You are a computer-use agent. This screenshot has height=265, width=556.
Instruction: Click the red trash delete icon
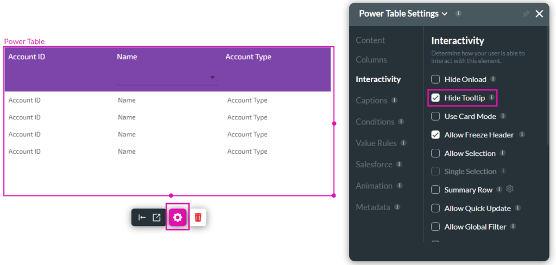click(x=198, y=218)
